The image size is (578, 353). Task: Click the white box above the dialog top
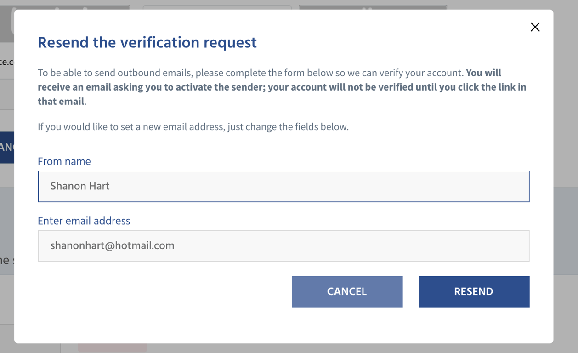(x=217, y=7)
